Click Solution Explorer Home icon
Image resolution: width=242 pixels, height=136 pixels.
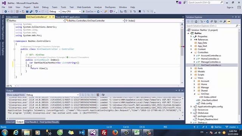(196, 22)
